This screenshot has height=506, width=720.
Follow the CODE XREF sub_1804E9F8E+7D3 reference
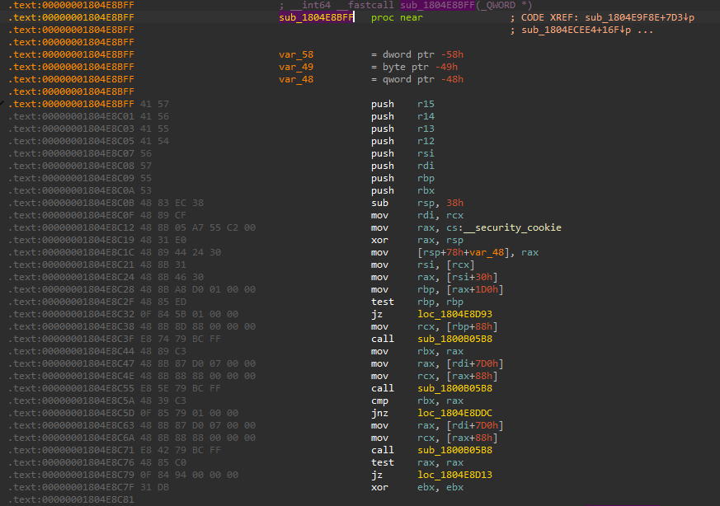(x=640, y=17)
